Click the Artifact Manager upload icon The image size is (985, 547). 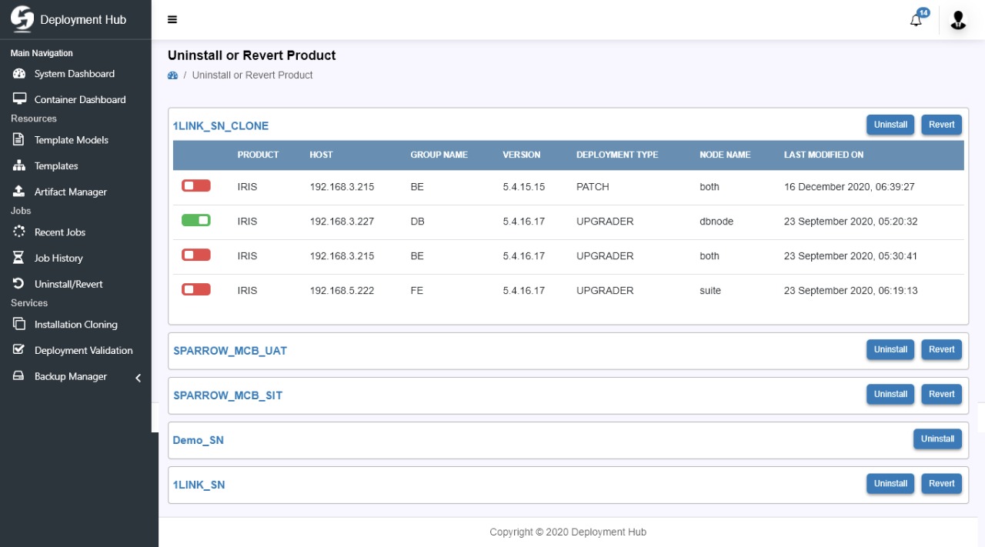(19, 192)
